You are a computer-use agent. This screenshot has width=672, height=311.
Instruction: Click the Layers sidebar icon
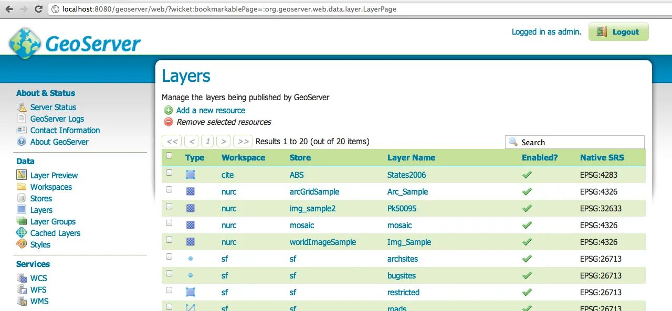click(22, 210)
